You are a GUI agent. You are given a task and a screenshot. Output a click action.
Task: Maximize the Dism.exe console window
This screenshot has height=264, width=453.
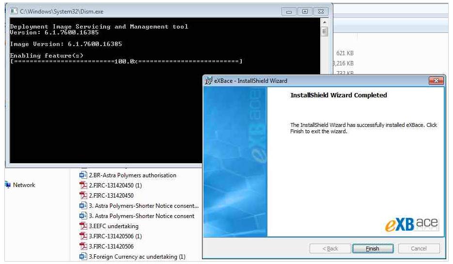pos(305,12)
